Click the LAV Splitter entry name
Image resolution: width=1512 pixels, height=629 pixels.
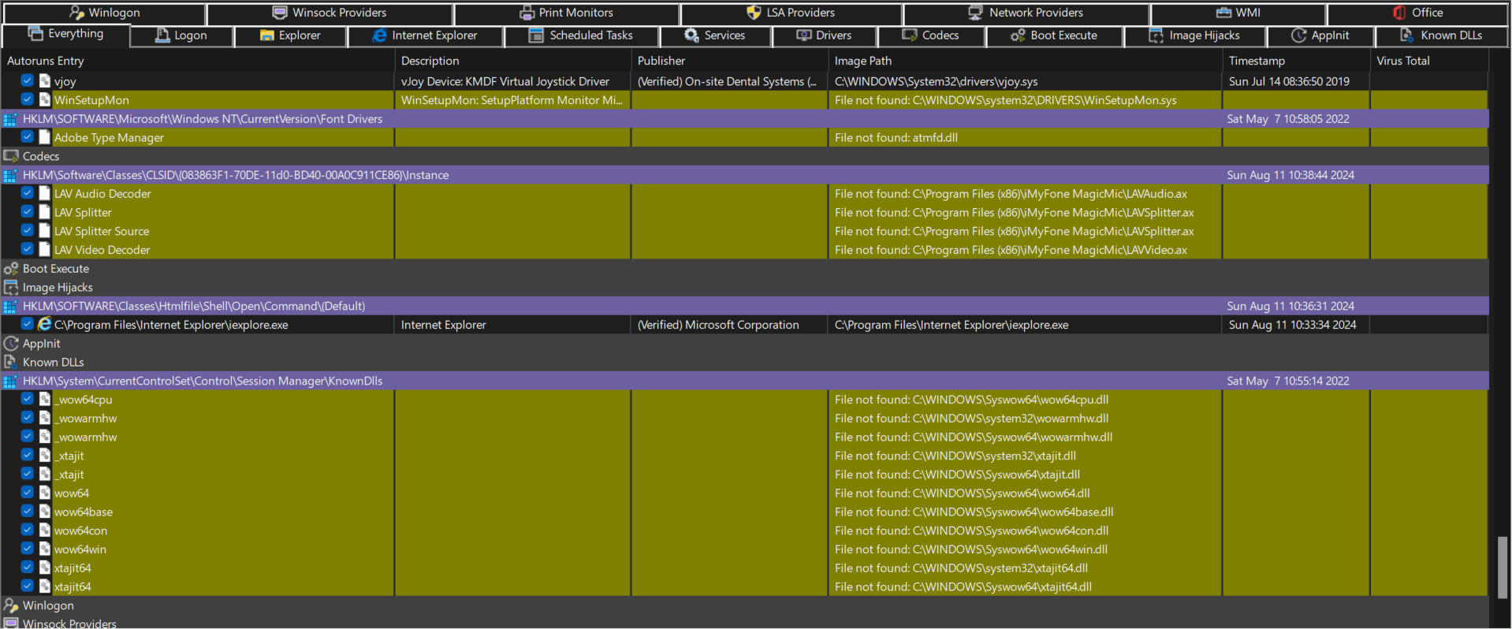tap(83, 213)
